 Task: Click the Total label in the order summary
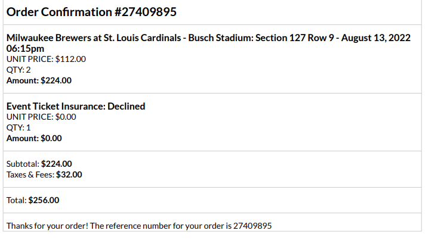tap(16, 200)
